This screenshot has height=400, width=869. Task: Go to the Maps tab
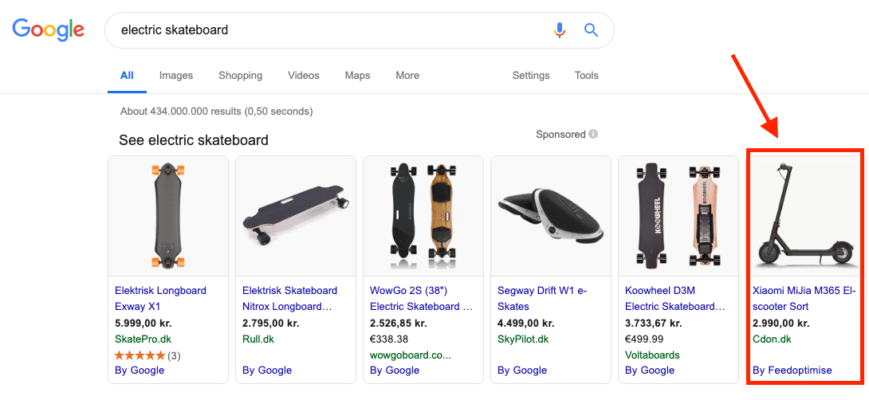[357, 76]
